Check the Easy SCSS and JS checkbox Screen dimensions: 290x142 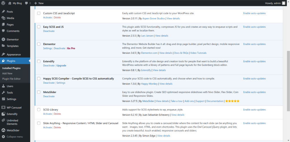pos(39,27)
